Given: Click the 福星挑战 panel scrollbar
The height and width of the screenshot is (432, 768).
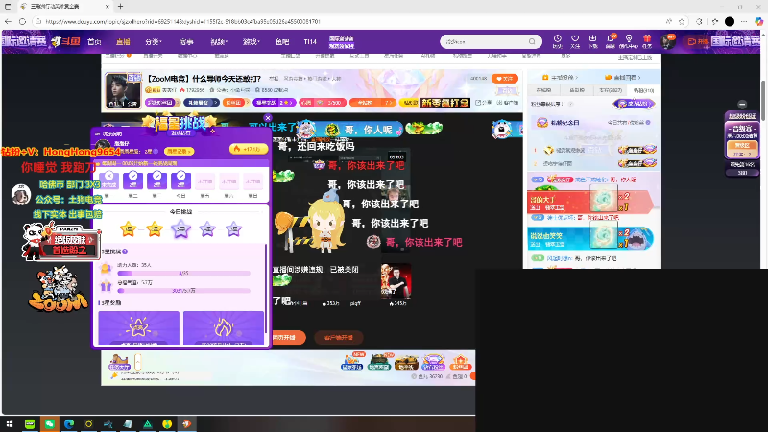Looking at the screenshot, I should pyautogui.click(x=266, y=289).
